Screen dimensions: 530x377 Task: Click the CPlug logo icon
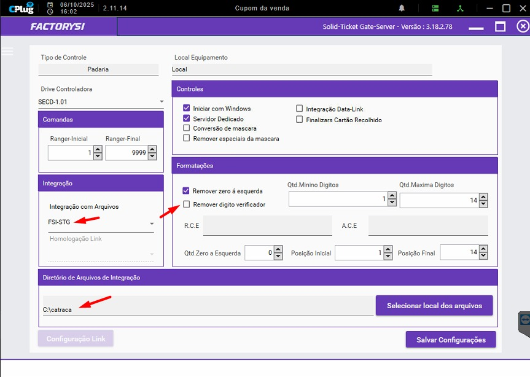(21, 9)
